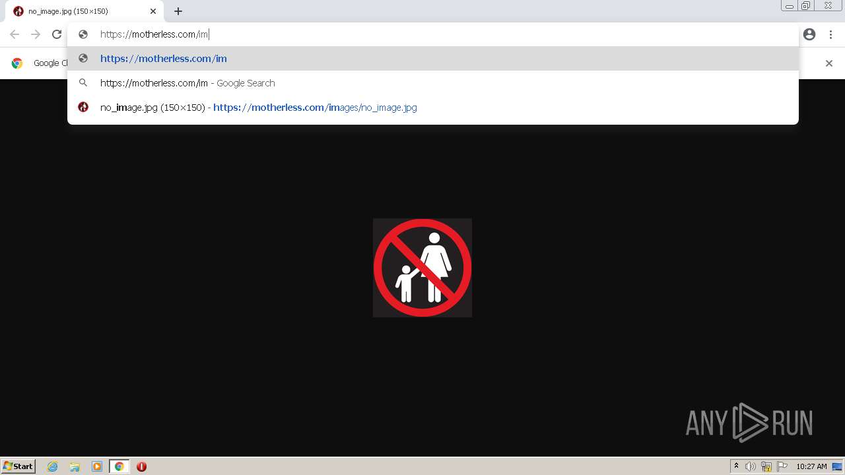Switch to Chrome taskbar button

[x=119, y=466]
